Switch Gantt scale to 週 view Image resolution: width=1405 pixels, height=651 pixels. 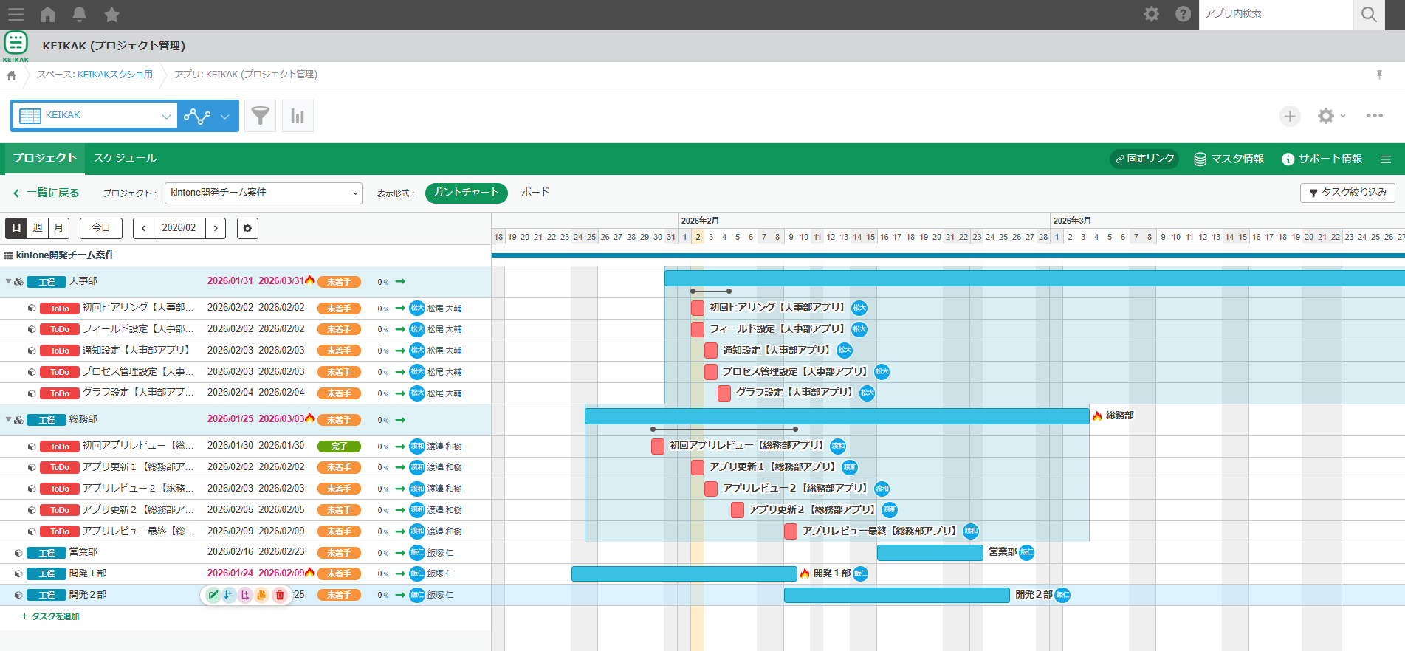[x=38, y=228]
